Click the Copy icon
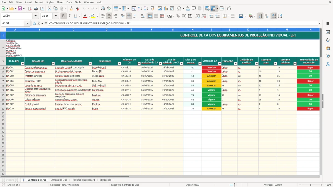The height and width of the screenshot is (187, 333). coord(56,9)
